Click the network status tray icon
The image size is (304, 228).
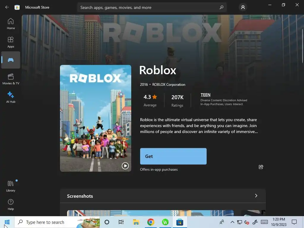(240, 222)
